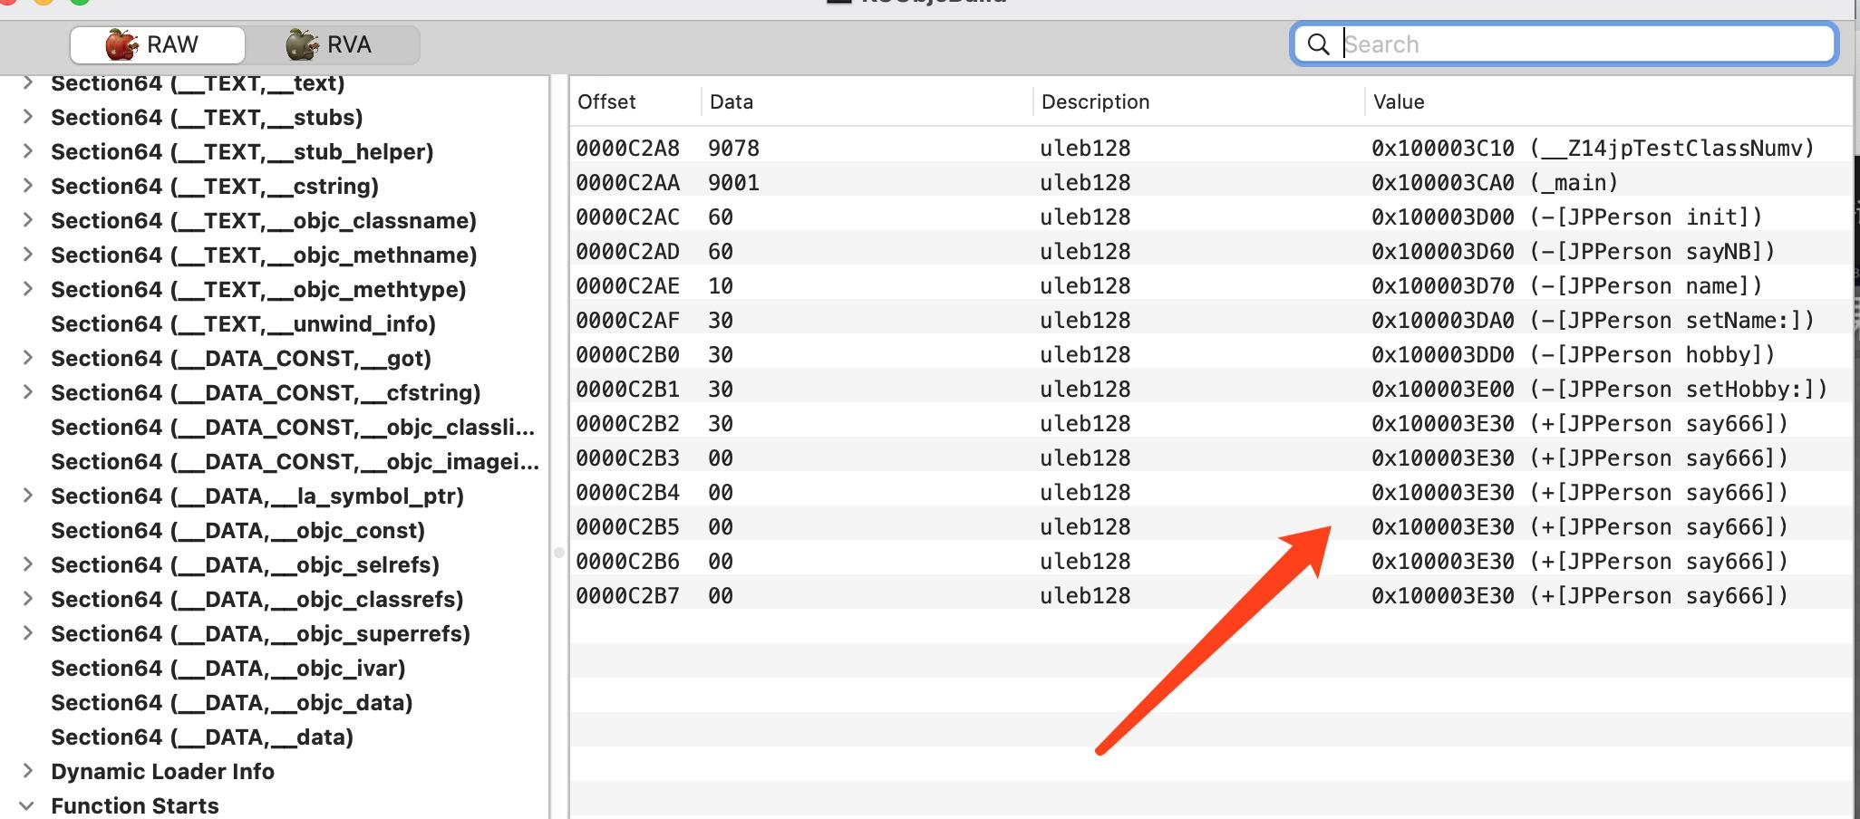Switch to RVA address mode
1860x819 pixels.
(x=332, y=44)
